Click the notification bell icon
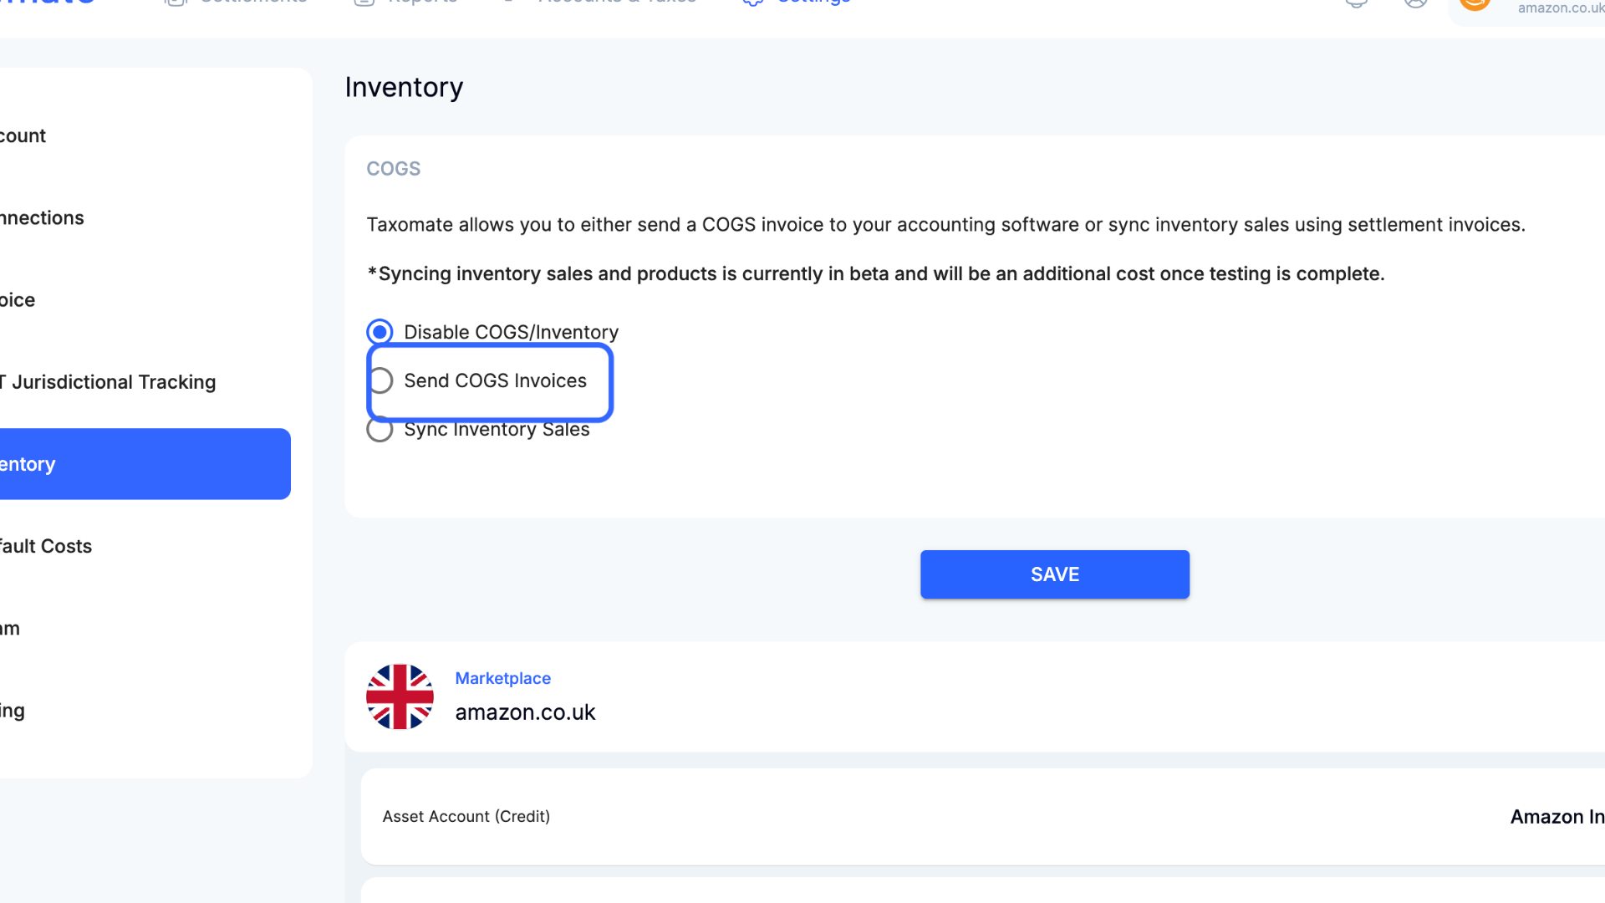 pos(1357,3)
